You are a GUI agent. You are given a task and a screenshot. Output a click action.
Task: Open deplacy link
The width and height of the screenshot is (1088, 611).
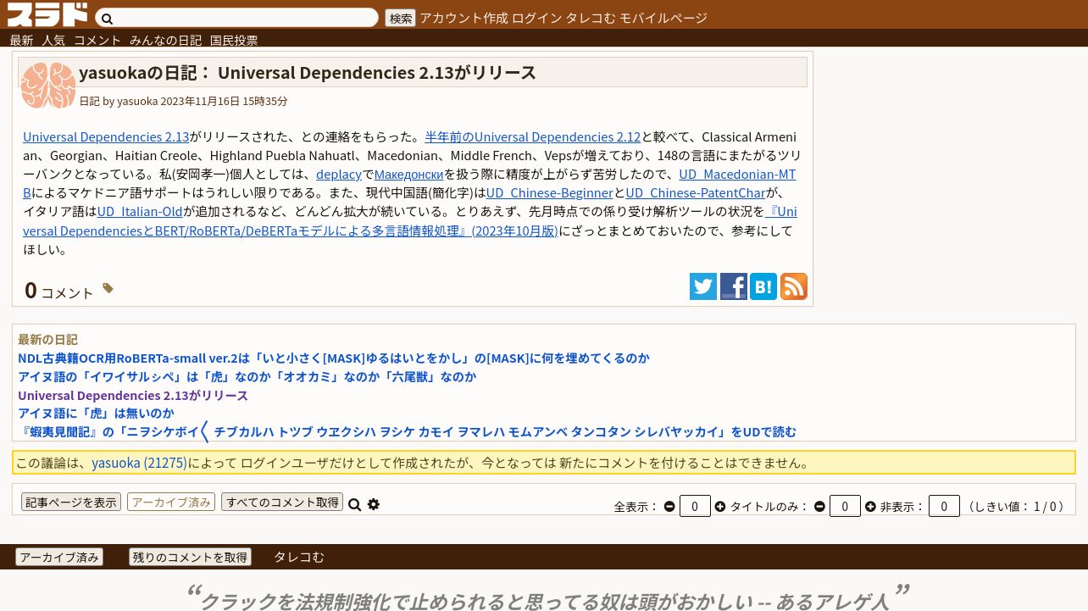339,174
